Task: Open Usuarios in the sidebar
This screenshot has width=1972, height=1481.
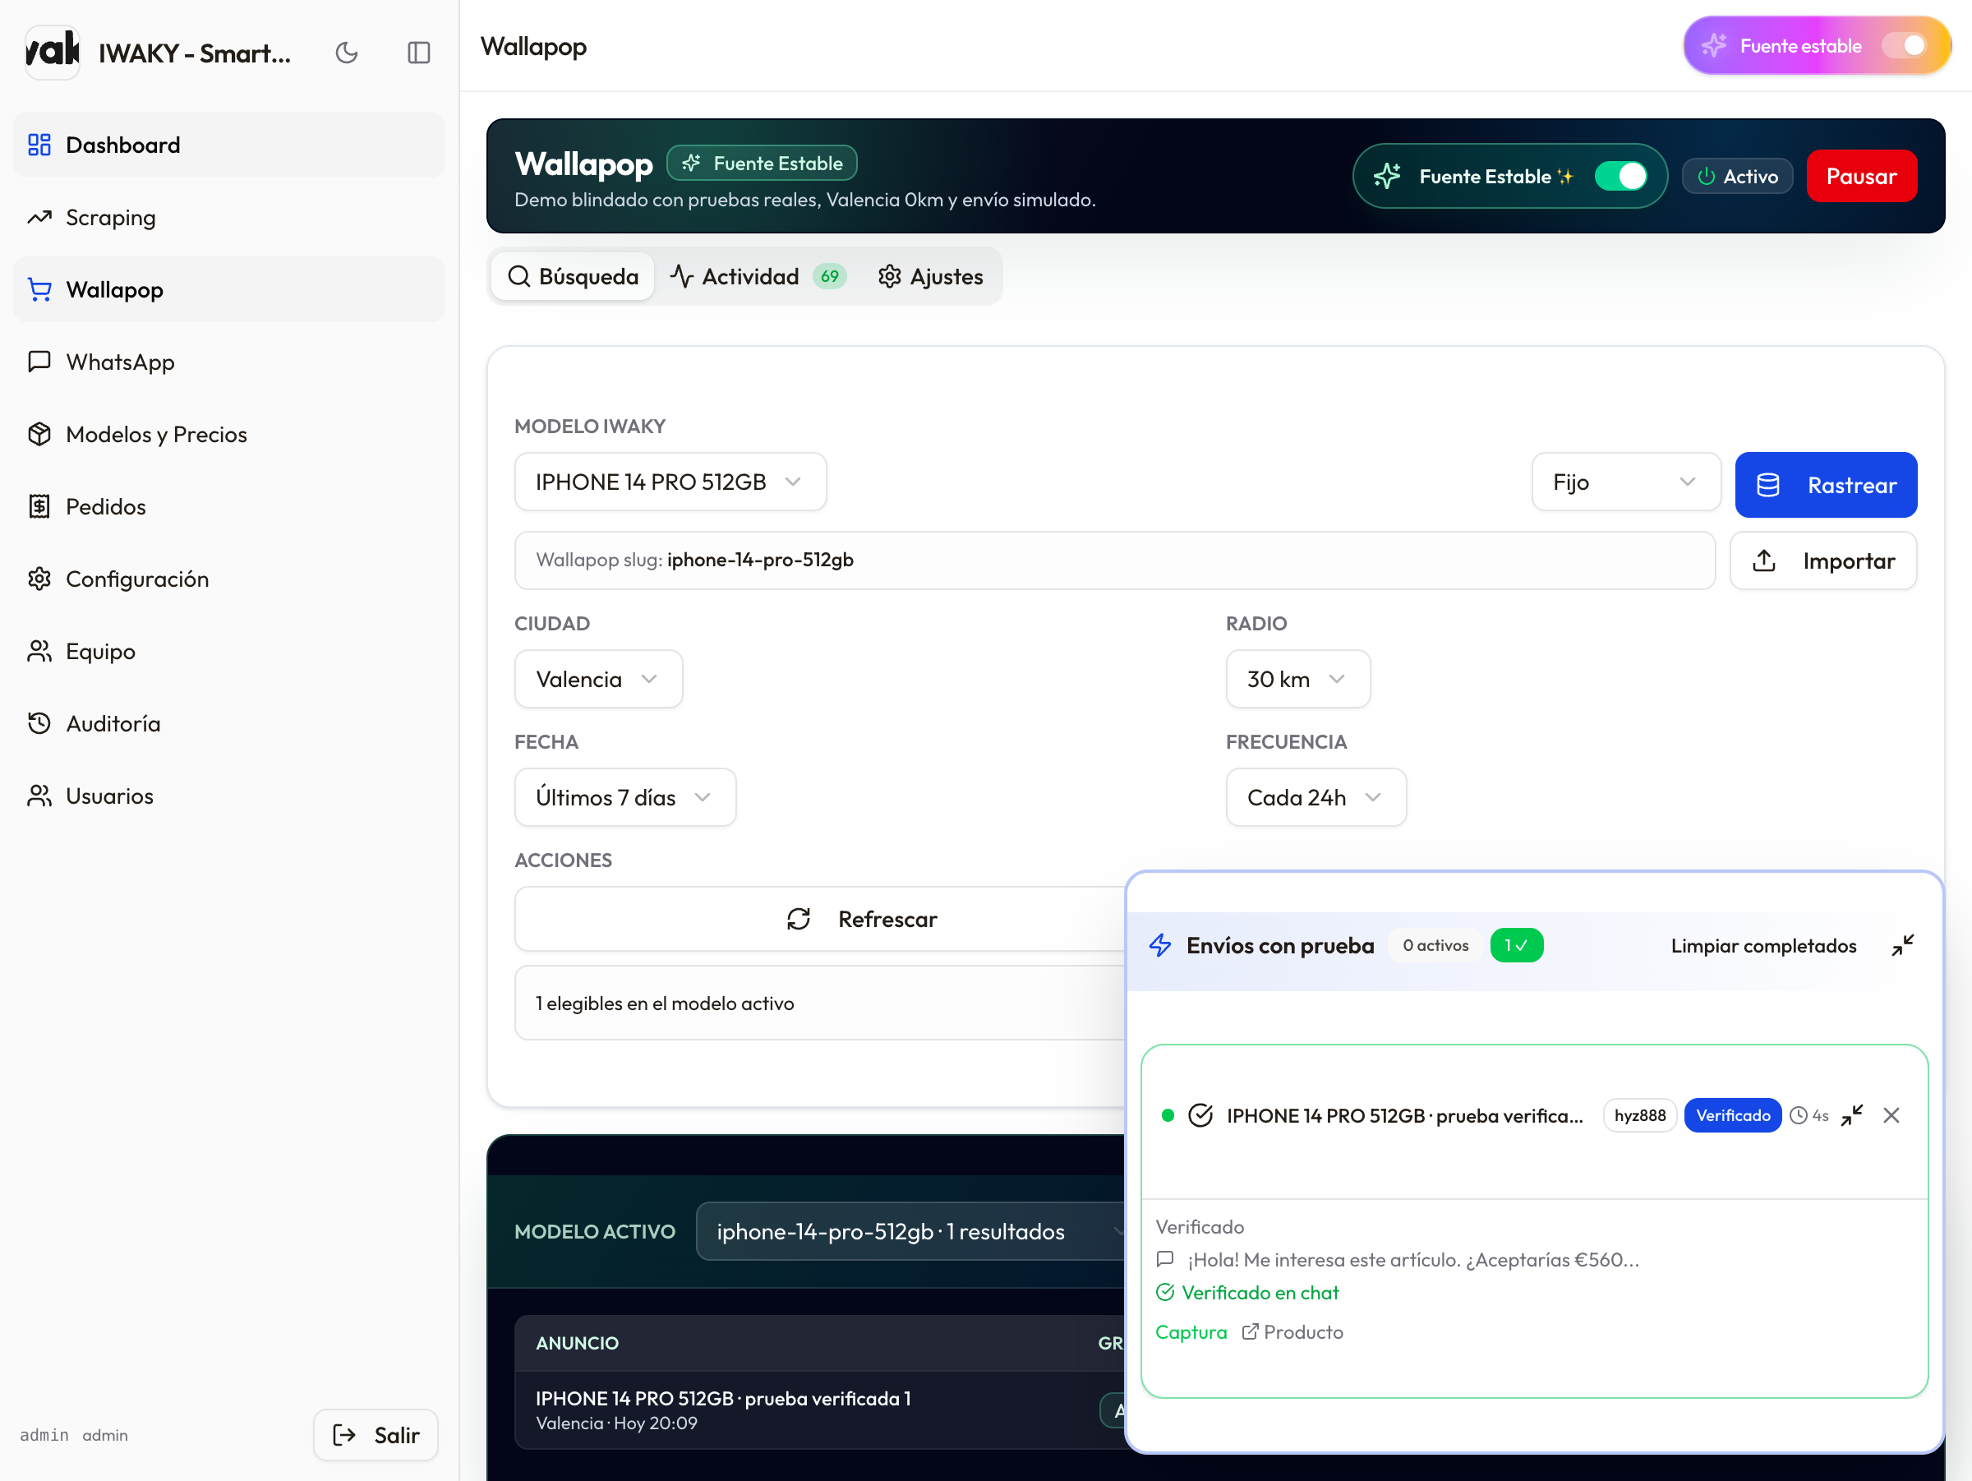Action: (x=229, y=796)
